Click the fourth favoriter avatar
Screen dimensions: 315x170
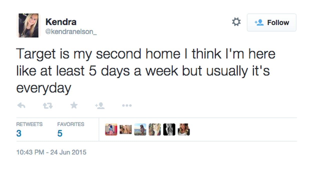154,129
